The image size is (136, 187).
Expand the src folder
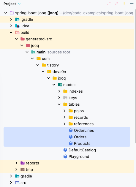tap(11, 183)
